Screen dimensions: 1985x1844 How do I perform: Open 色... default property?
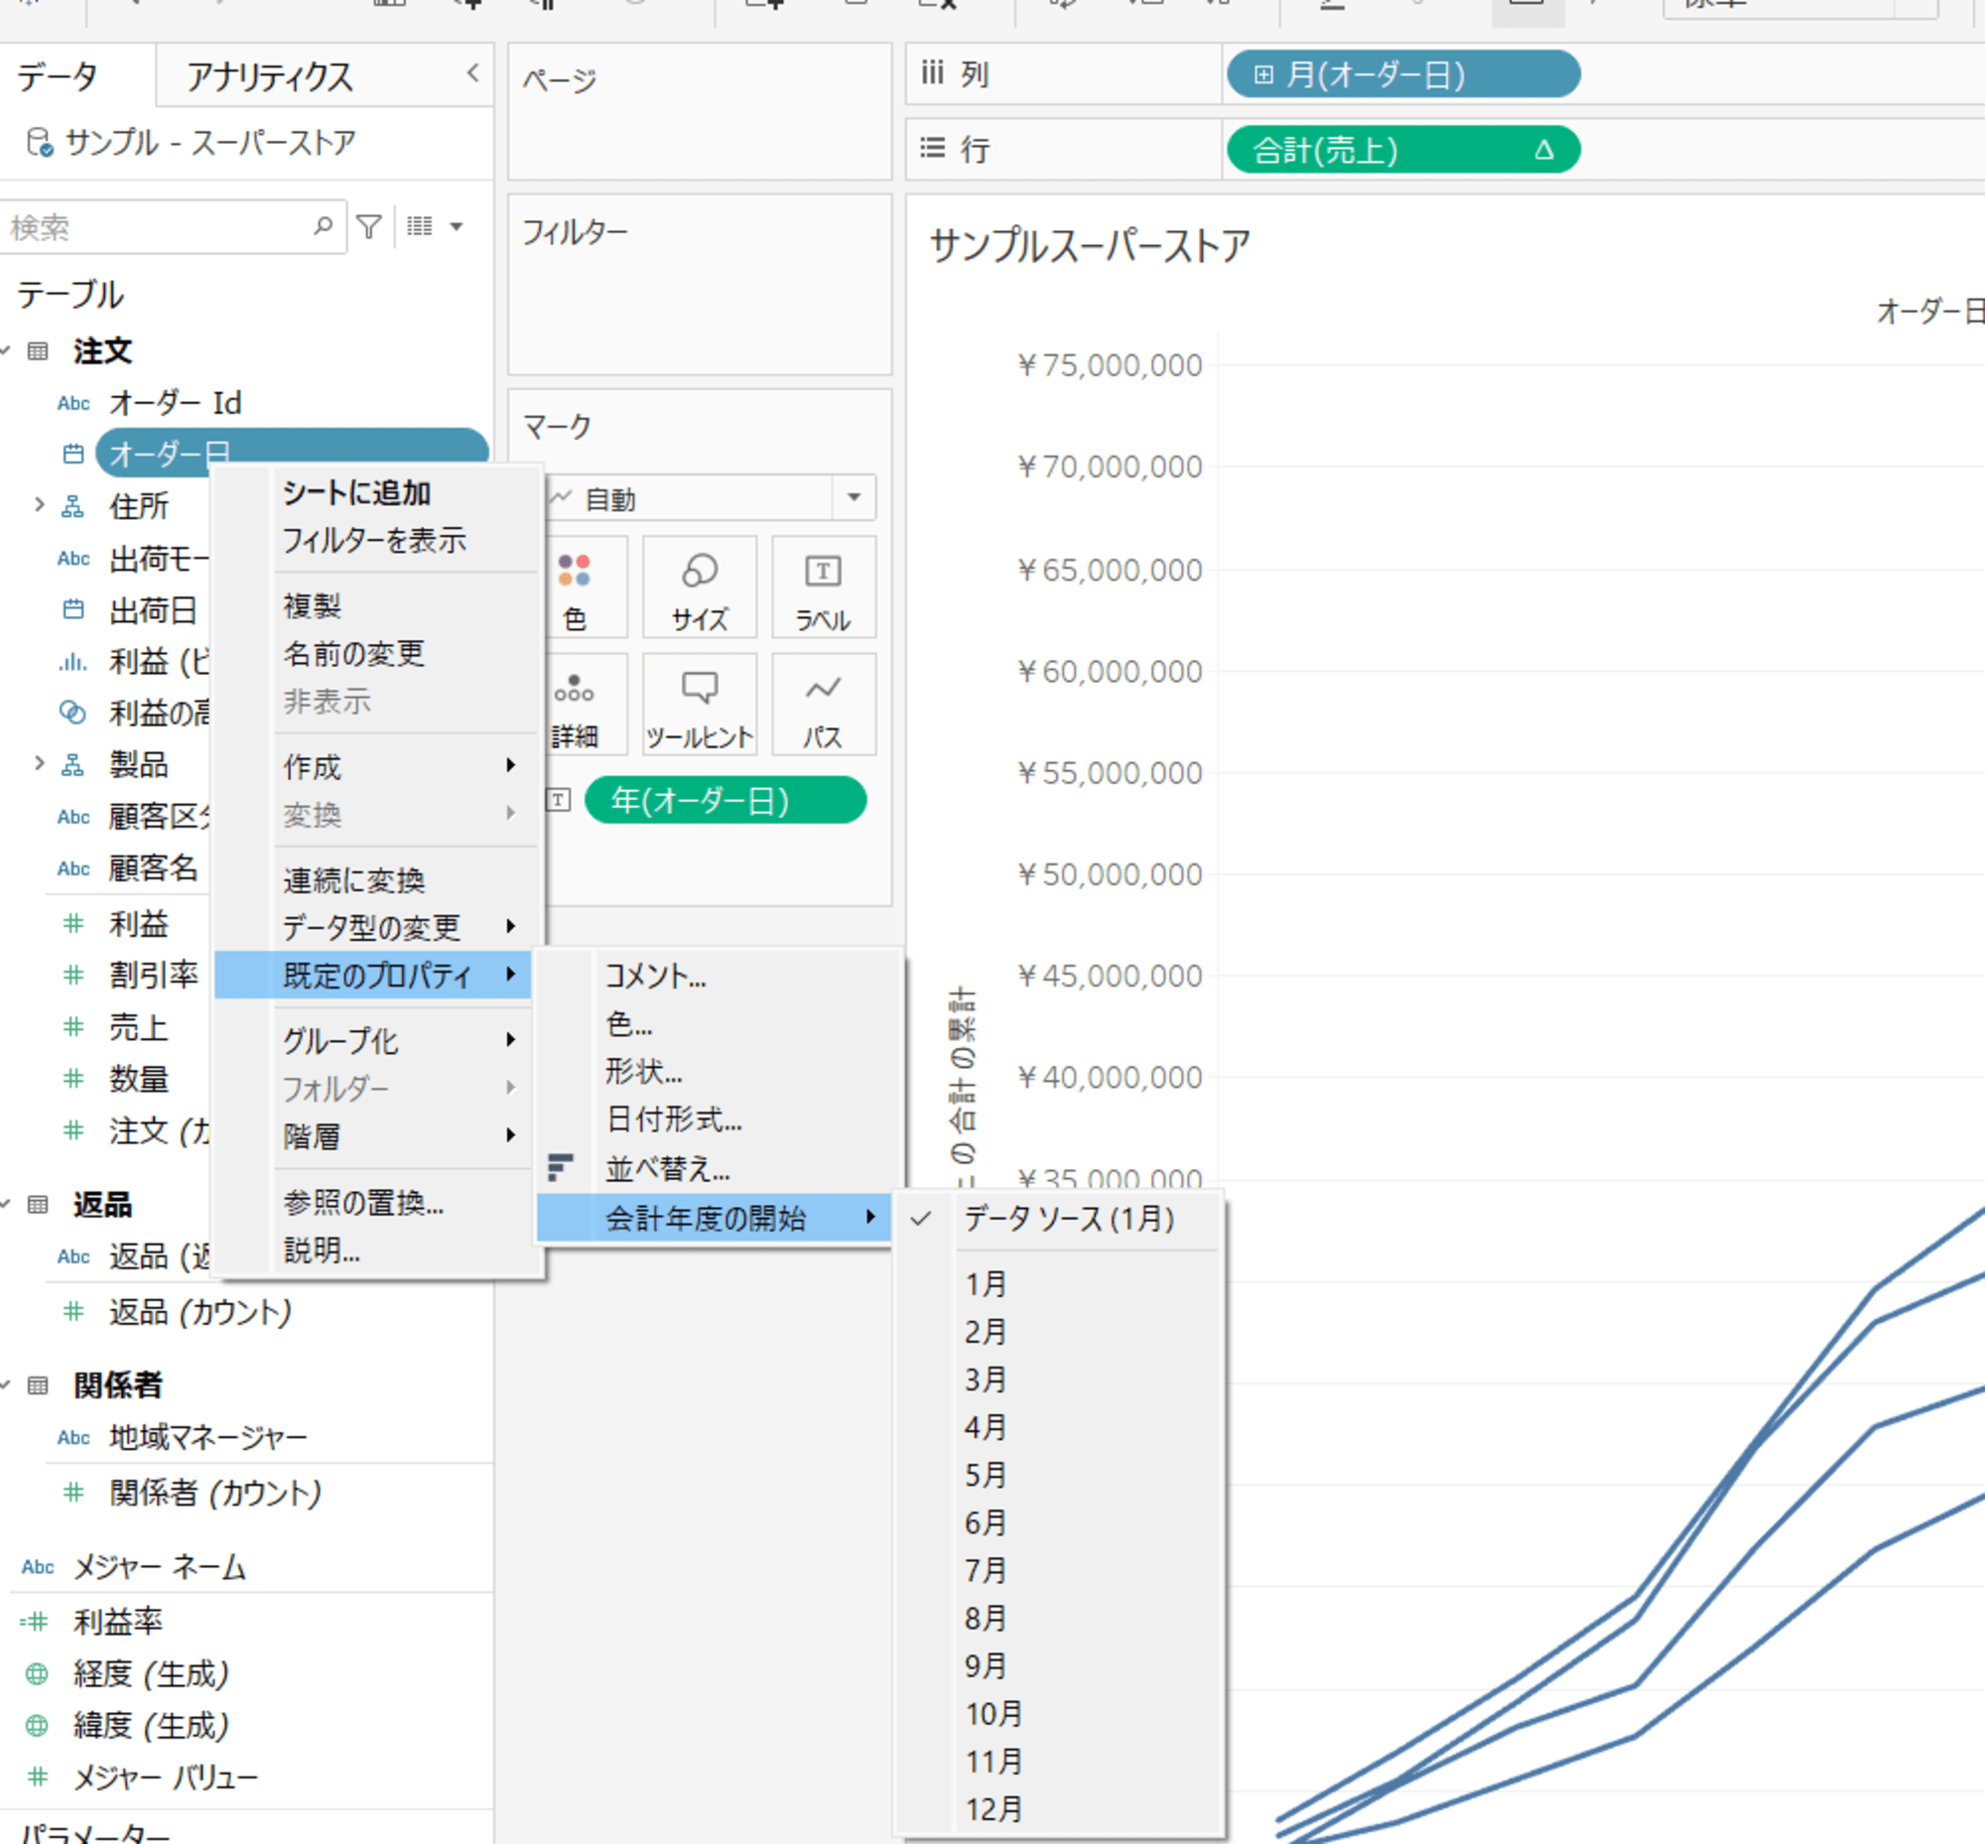pyautogui.click(x=719, y=1024)
